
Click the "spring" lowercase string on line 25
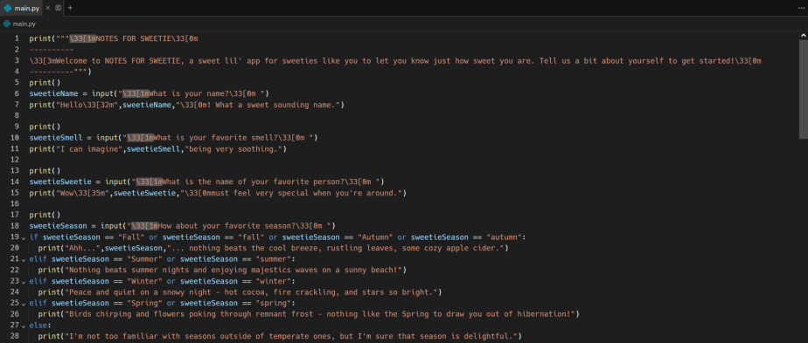coord(274,303)
